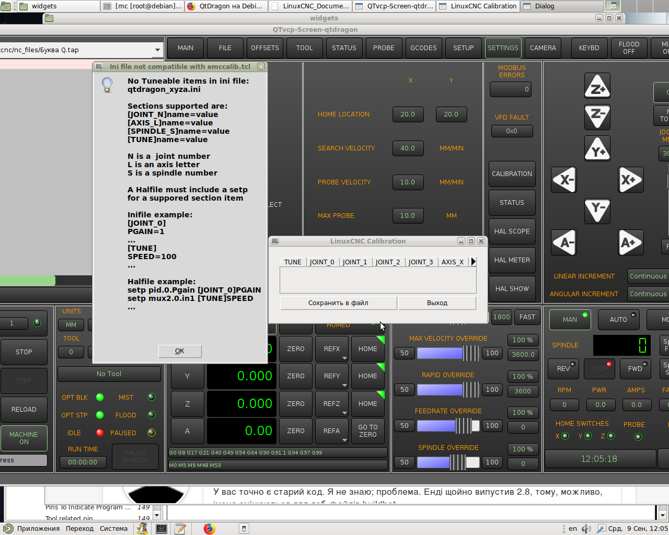
Task: Open the PROBE screen tab
Action: pyautogui.click(x=384, y=48)
